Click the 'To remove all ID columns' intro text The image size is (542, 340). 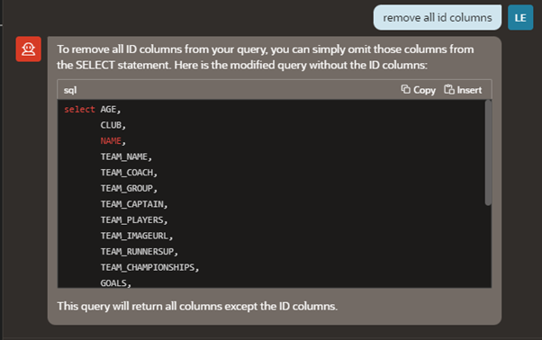(266, 58)
